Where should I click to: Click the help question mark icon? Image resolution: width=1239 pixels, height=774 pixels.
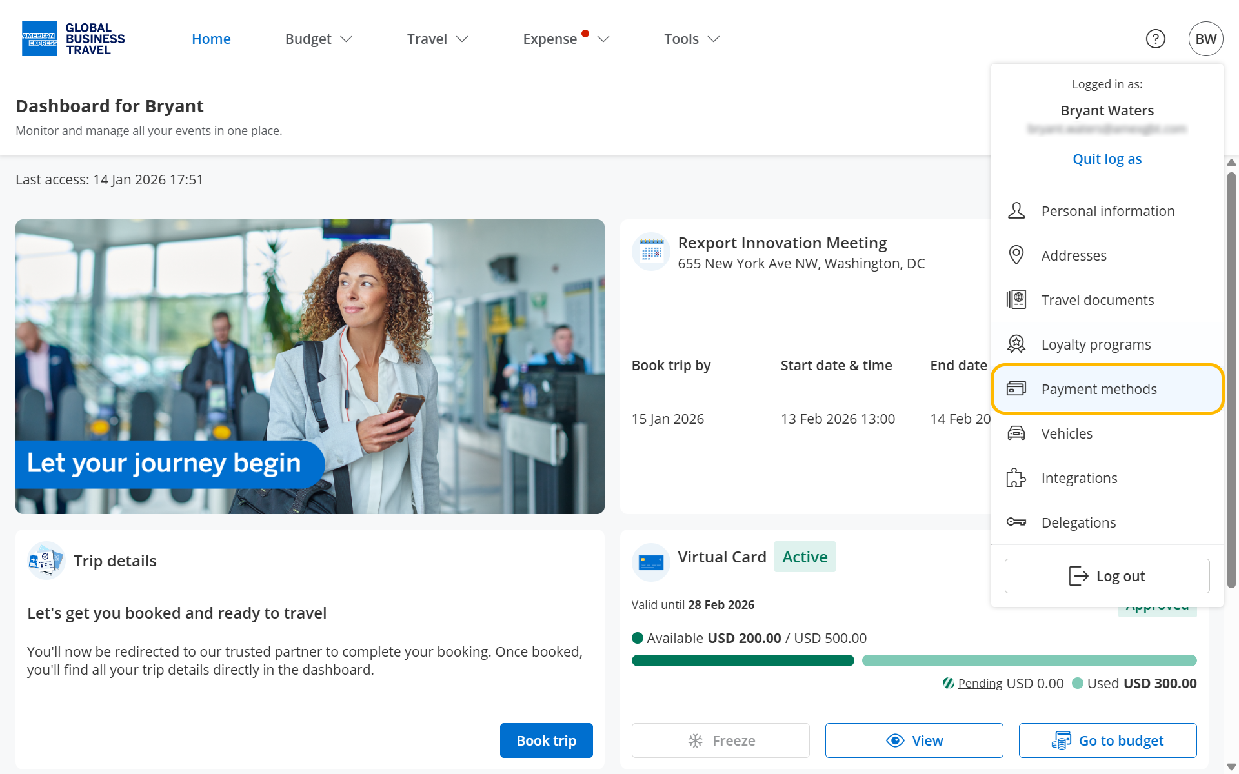pos(1155,39)
